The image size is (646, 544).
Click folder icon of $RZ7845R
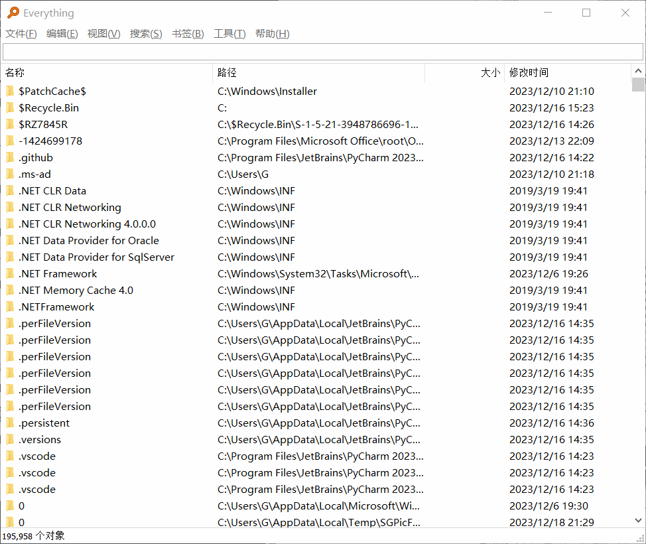(11, 125)
